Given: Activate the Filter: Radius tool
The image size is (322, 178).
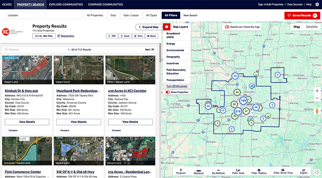Looking at the screenshot, I should [259, 172].
